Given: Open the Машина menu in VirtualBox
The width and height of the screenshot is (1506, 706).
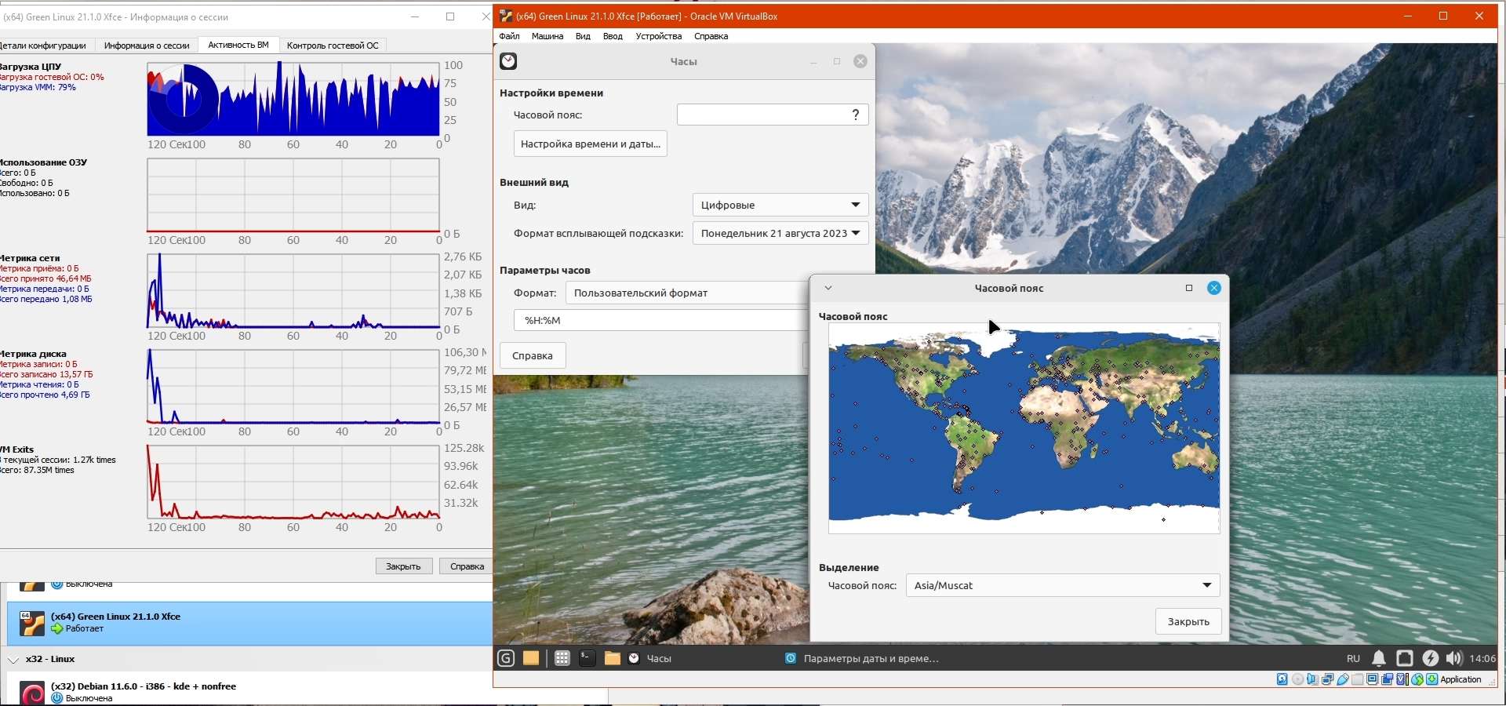Looking at the screenshot, I should pyautogui.click(x=547, y=36).
